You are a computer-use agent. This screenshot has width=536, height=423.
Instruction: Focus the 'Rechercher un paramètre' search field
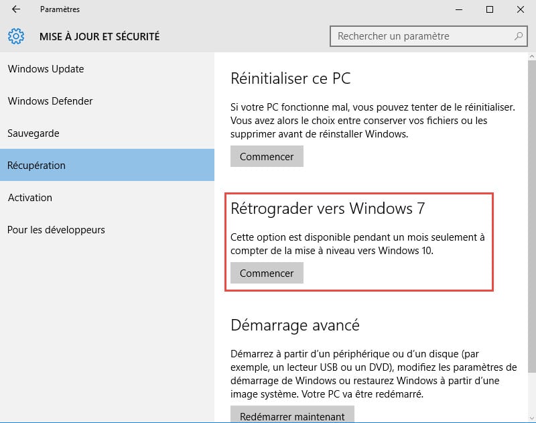click(x=422, y=36)
